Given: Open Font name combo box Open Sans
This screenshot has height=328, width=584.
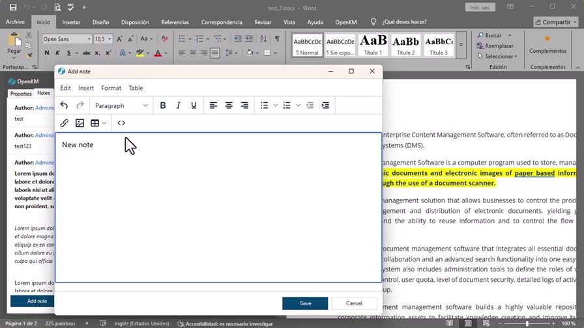Looking at the screenshot, I should (x=66, y=39).
